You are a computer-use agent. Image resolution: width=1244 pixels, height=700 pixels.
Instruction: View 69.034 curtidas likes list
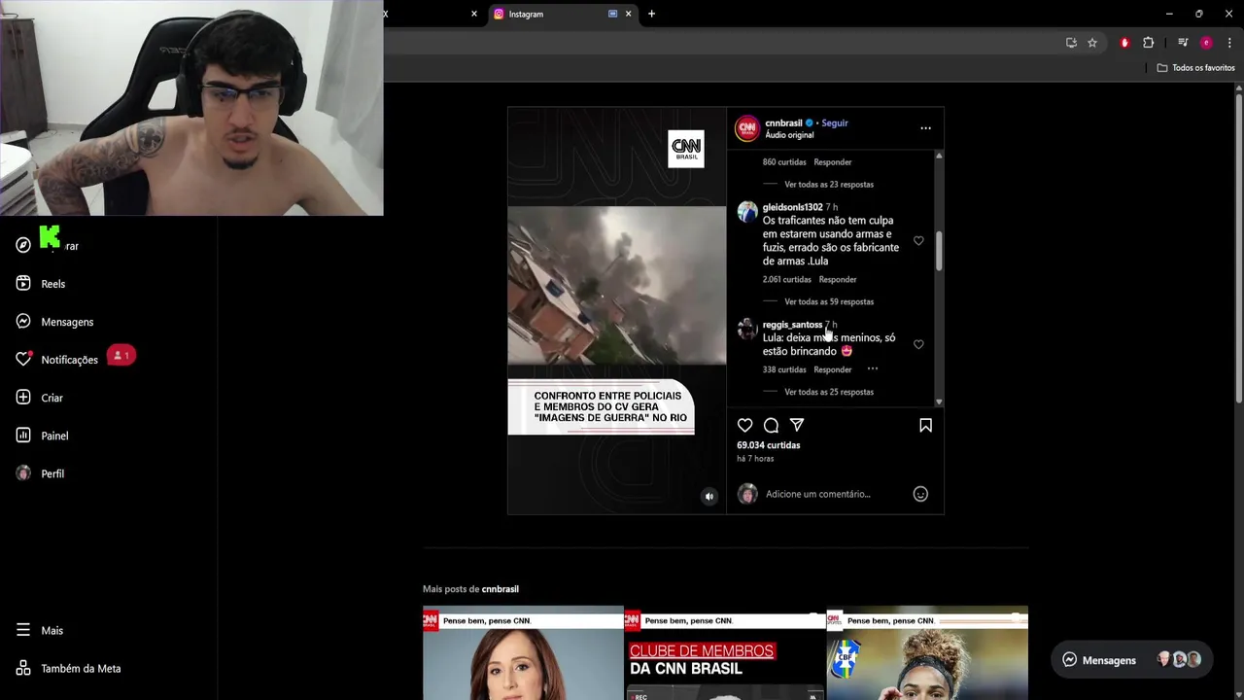coord(768,445)
